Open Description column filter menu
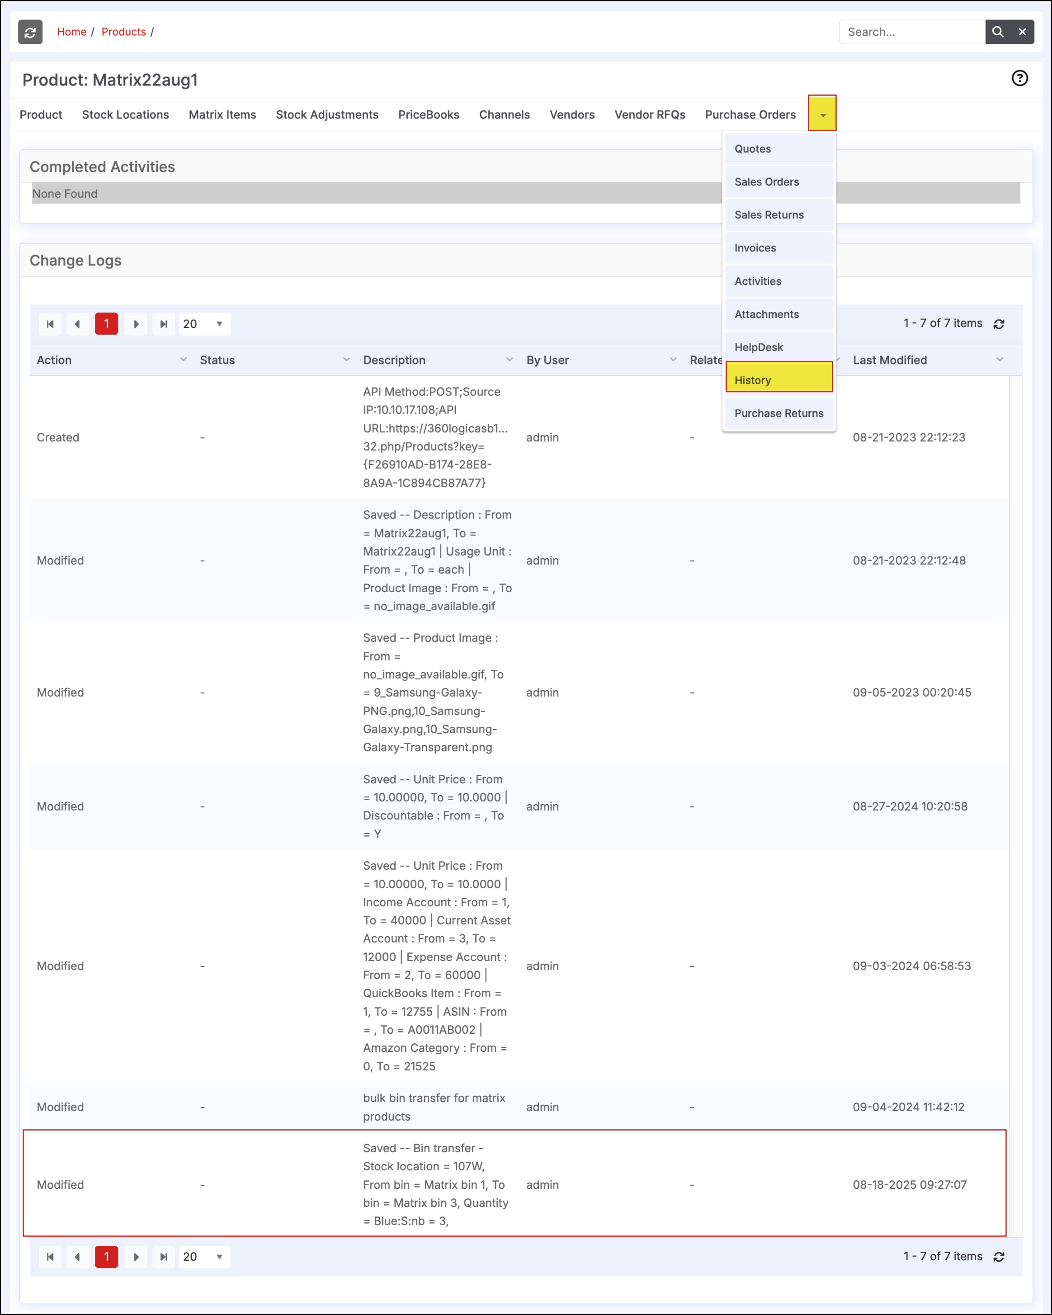Screen dimensions: 1052x1315 [x=510, y=360]
